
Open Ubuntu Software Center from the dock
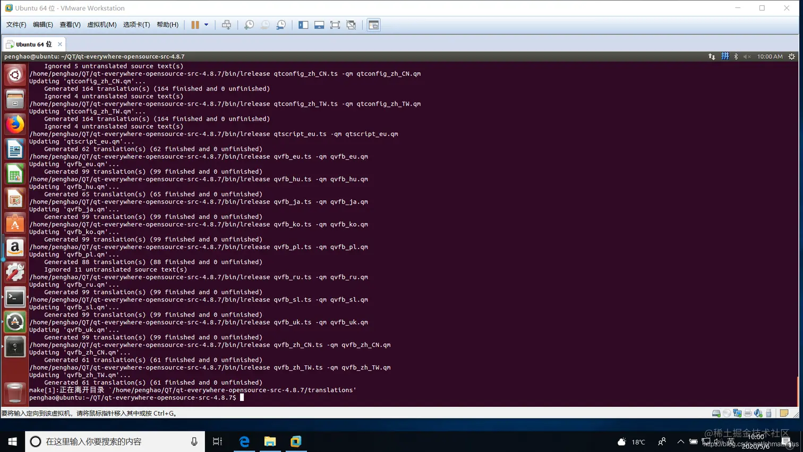tap(15, 224)
